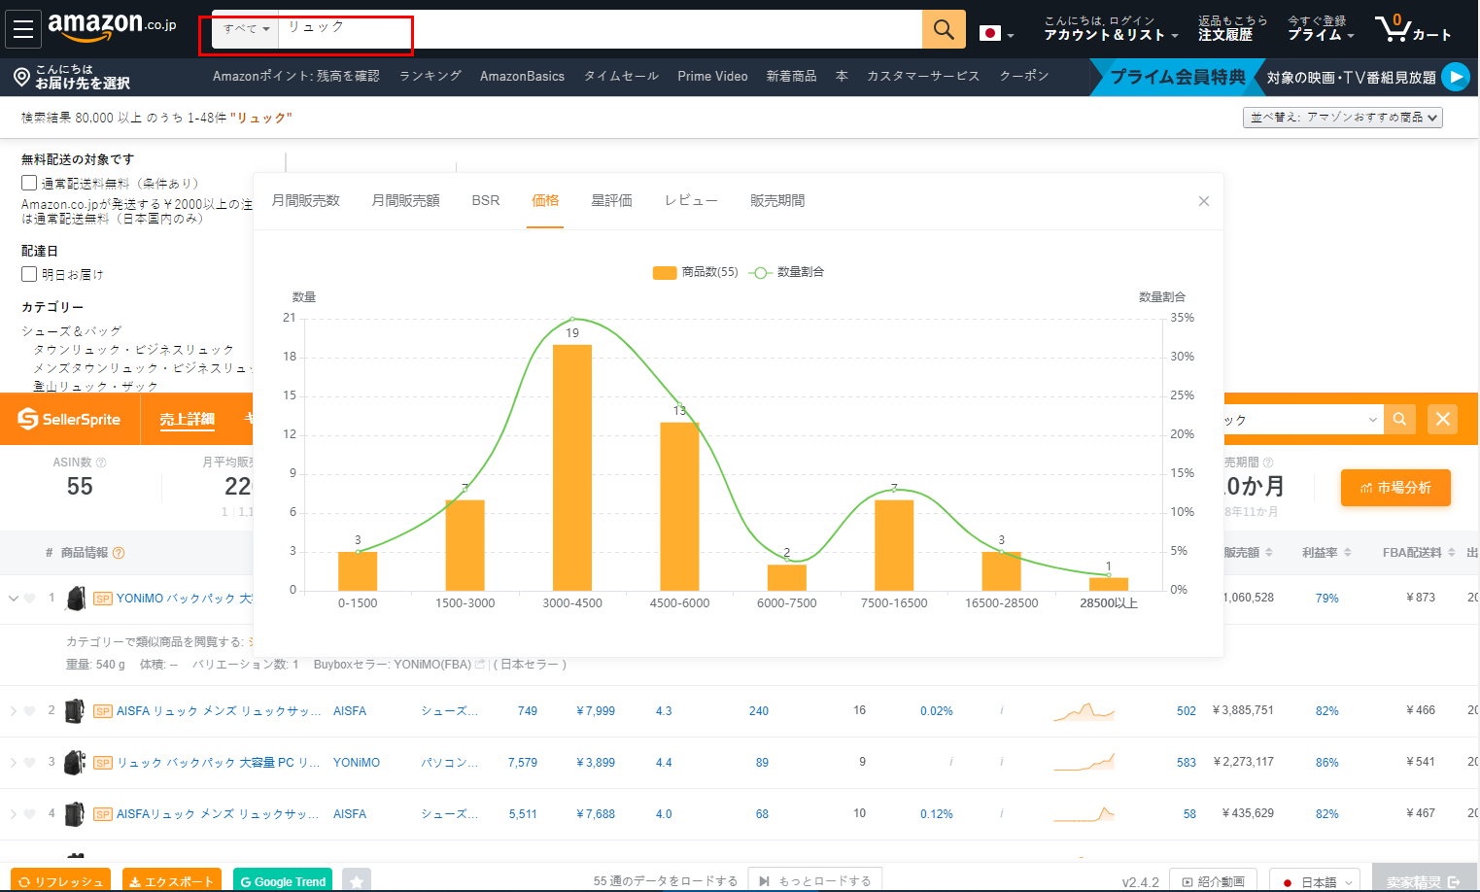
Task: Click the 市場分析 button
Action: tap(1395, 488)
